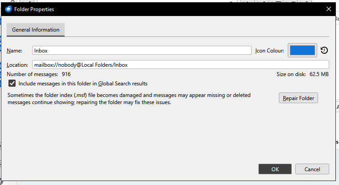Click the 'Name:' field label
Image resolution: width=339 pixels, height=185 pixels.
[15, 51]
